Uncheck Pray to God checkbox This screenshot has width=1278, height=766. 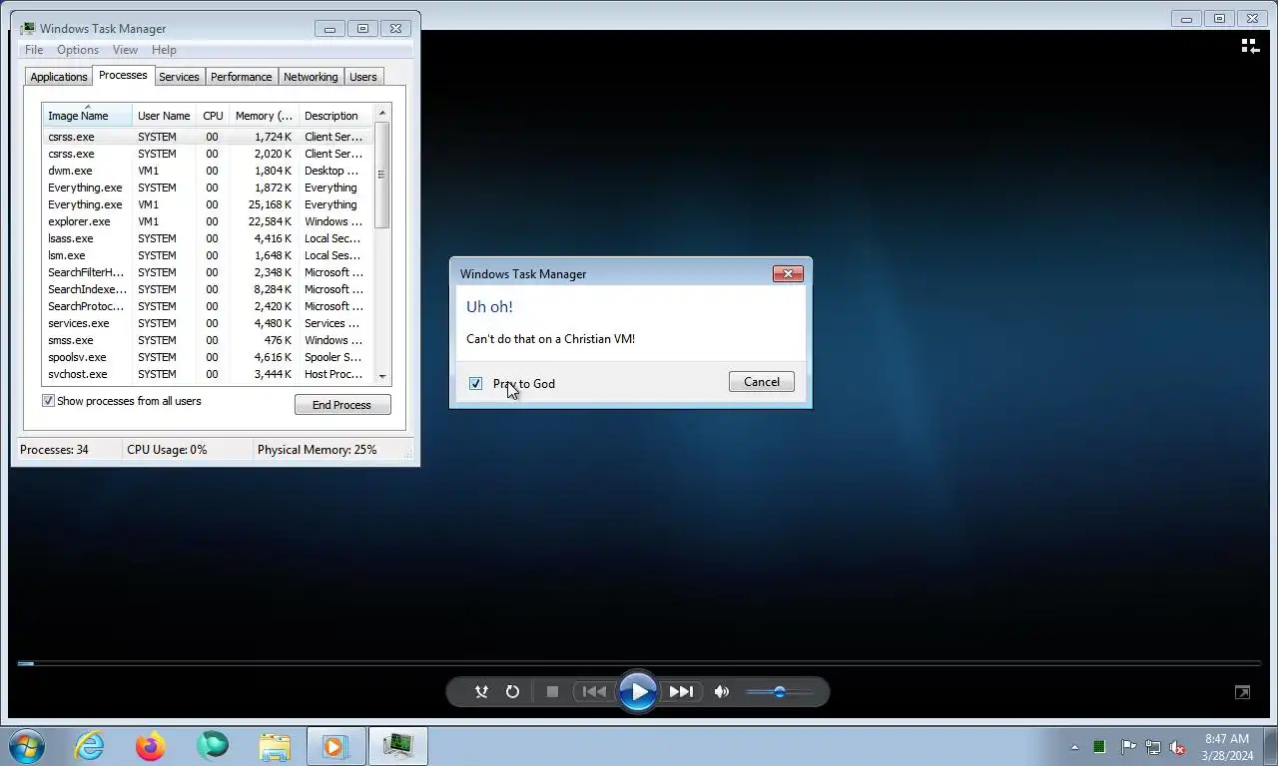[475, 383]
